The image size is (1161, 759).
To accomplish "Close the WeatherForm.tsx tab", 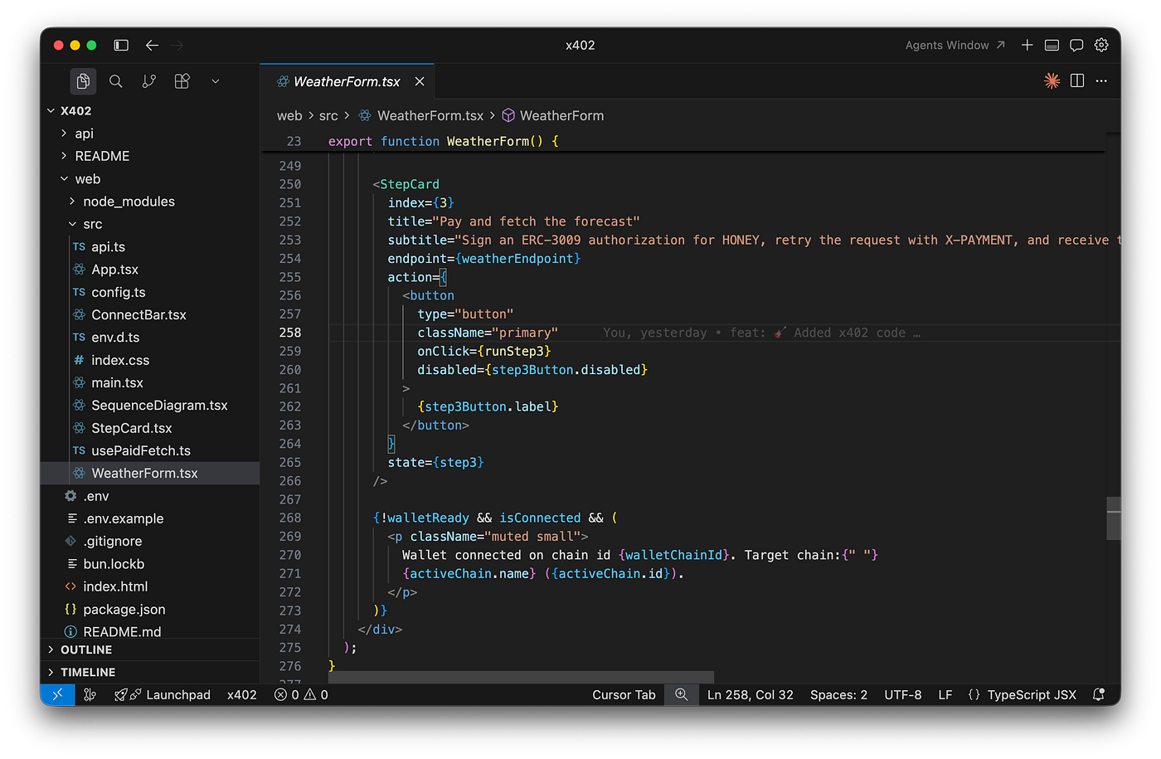I will [x=420, y=81].
